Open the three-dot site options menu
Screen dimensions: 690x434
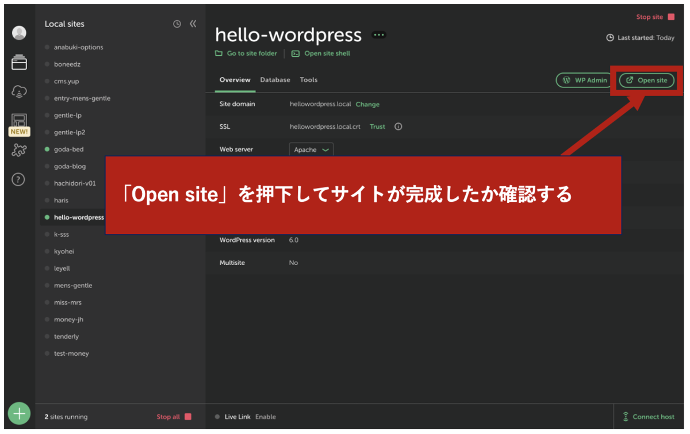(x=379, y=34)
